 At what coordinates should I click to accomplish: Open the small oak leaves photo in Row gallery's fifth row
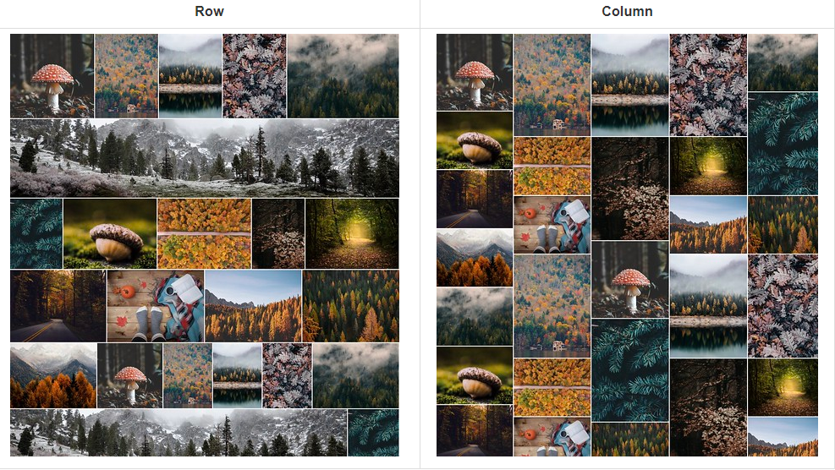287,376
